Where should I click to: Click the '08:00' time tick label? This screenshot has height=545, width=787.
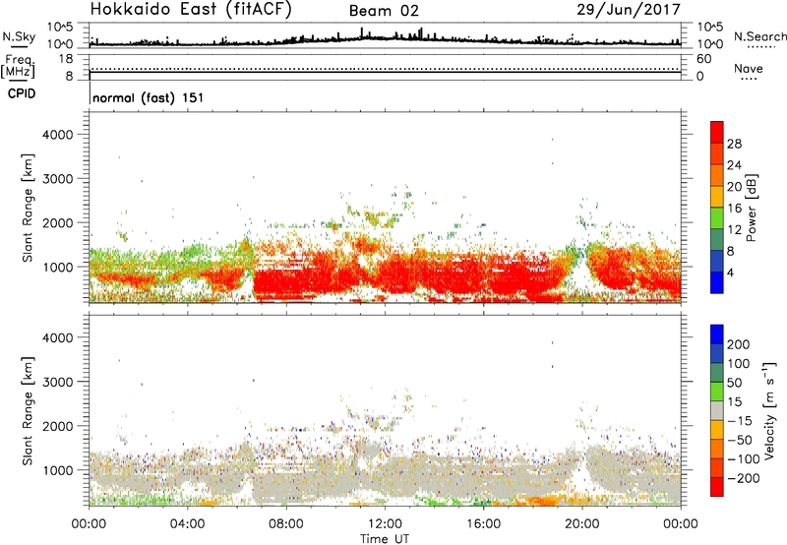[x=286, y=524]
